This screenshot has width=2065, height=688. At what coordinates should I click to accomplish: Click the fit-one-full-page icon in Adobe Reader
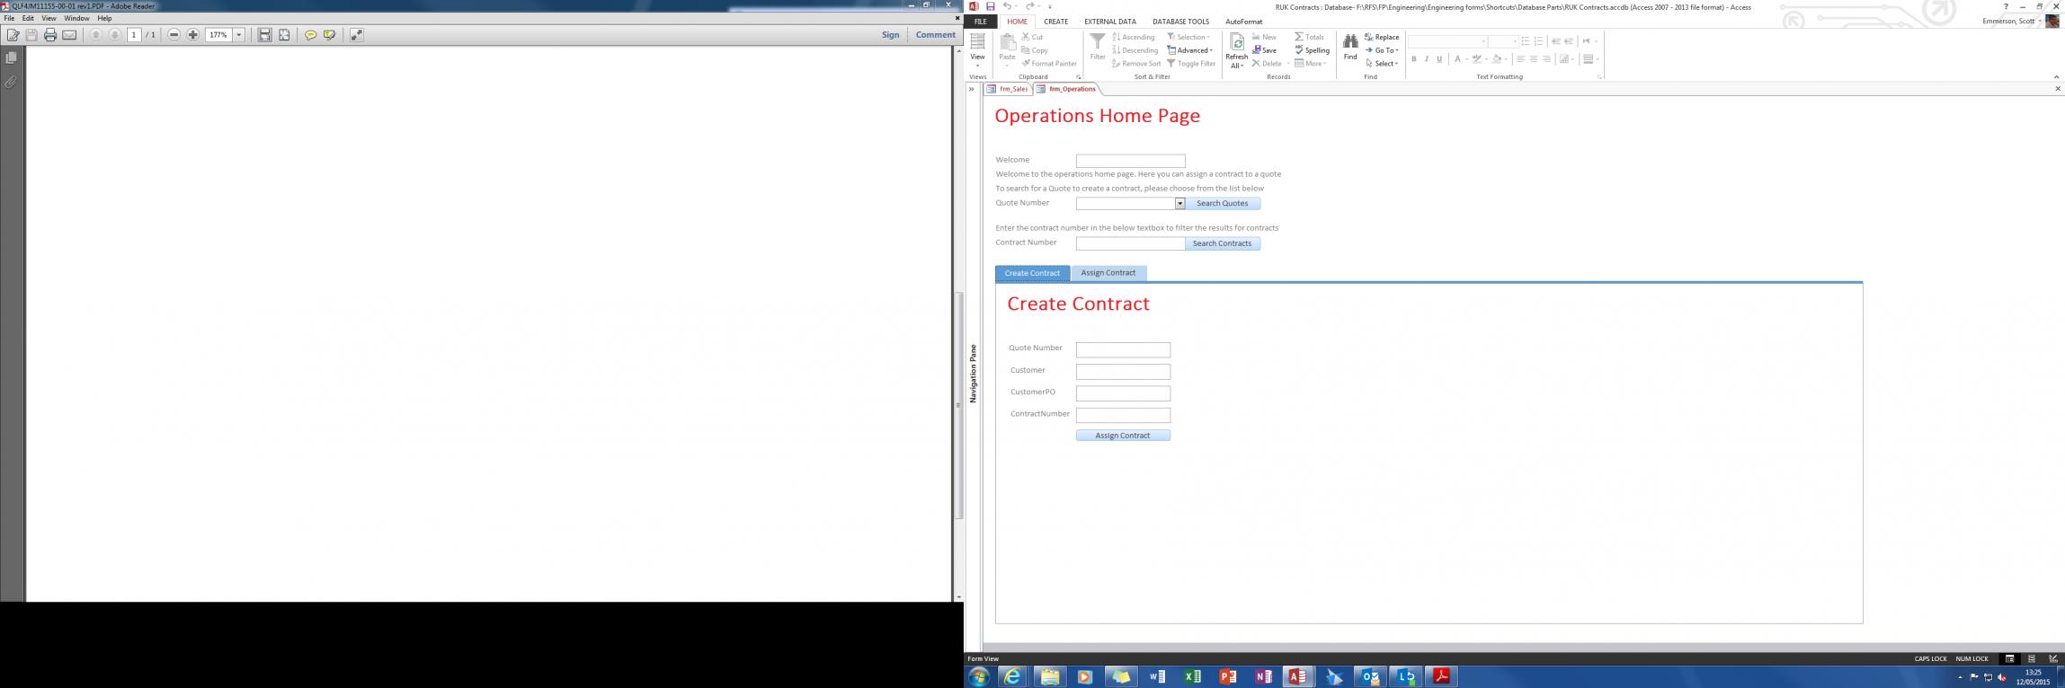(284, 35)
